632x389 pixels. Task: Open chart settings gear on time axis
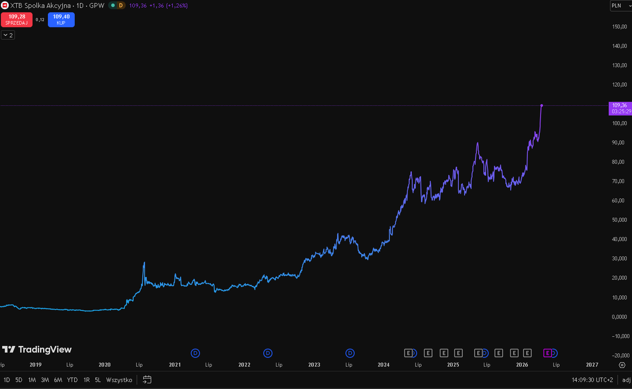622,364
